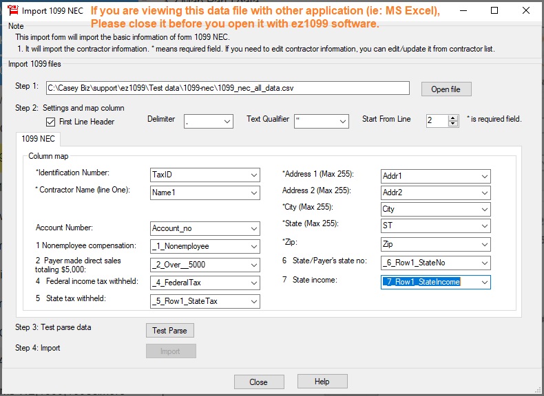Click the Close button at bottom

[258, 382]
